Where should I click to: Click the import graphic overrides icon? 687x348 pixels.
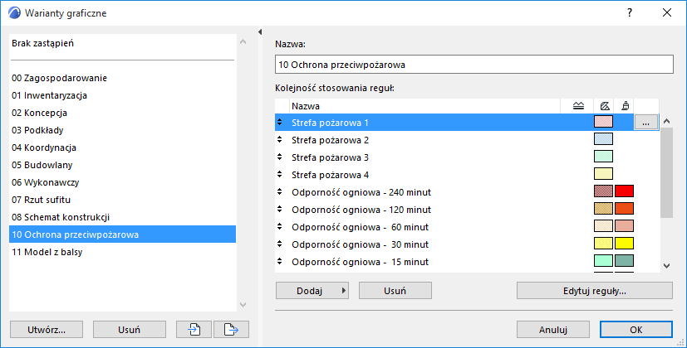click(194, 329)
